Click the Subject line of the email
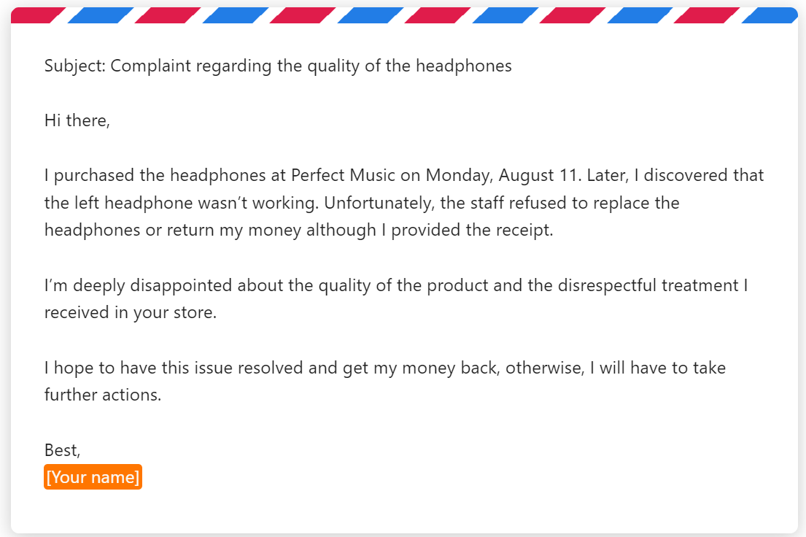 coord(278,66)
